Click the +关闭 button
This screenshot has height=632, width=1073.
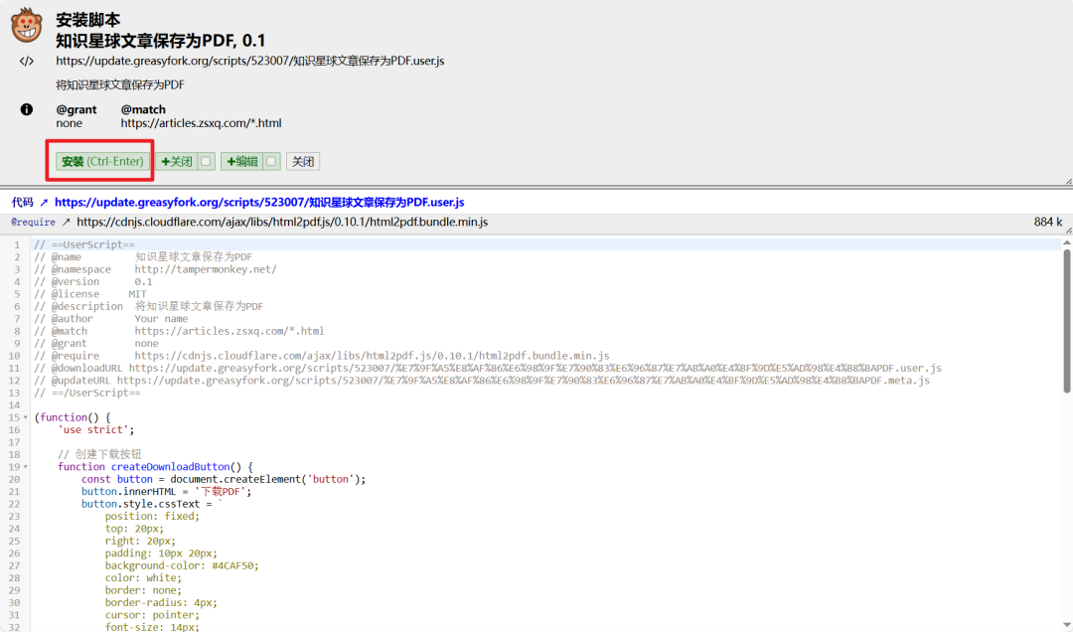point(177,162)
